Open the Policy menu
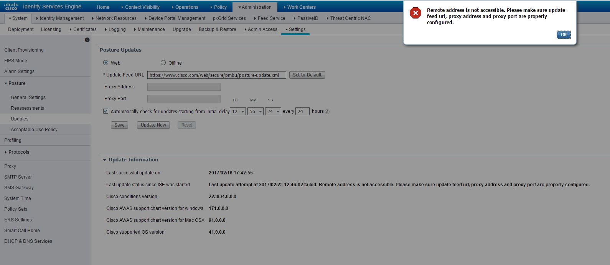The width and height of the screenshot is (610, 265). [x=218, y=7]
